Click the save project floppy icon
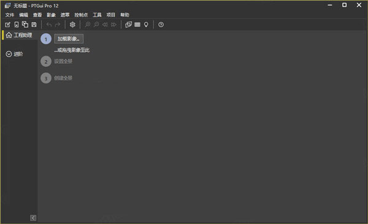 point(34,25)
